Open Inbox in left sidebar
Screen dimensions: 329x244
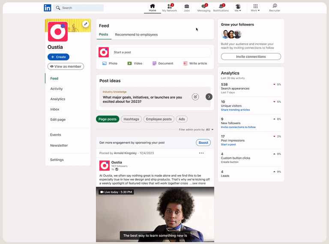(55, 109)
